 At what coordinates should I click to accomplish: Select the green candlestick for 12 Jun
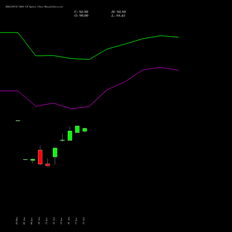55,153
